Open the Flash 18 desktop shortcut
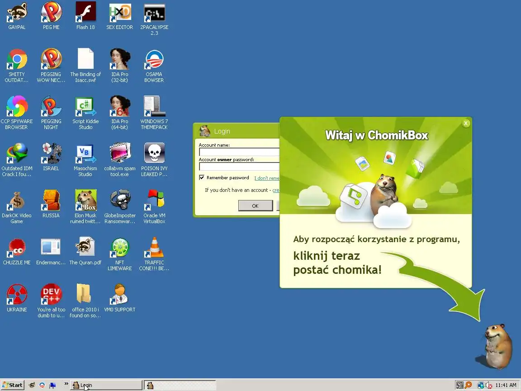 [x=85, y=16]
